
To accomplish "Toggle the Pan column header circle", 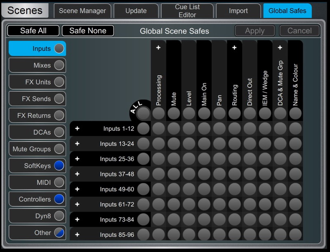I will pyautogui.click(x=219, y=113).
